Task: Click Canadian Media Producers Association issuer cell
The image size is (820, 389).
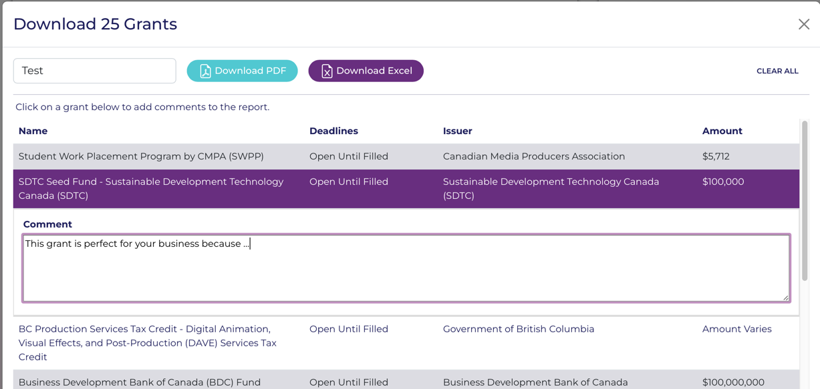Action: [x=534, y=156]
